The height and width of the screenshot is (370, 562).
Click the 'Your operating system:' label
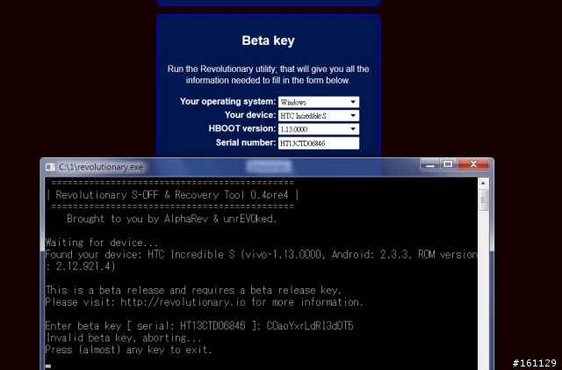pyautogui.click(x=228, y=102)
